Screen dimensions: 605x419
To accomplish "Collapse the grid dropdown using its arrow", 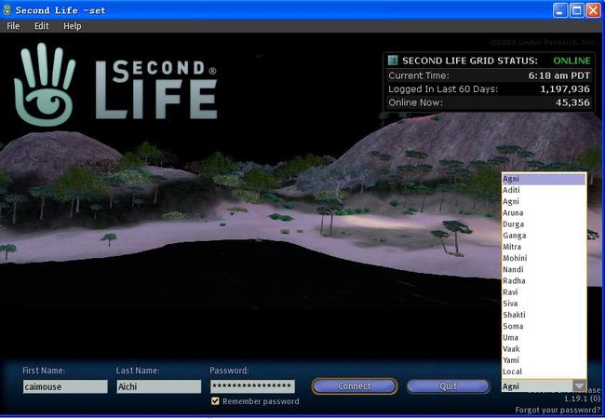I will click(x=579, y=385).
